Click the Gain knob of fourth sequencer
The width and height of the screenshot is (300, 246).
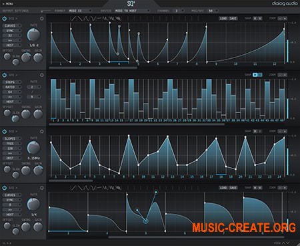(x=38, y=227)
